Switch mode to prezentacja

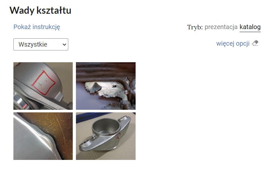click(221, 27)
